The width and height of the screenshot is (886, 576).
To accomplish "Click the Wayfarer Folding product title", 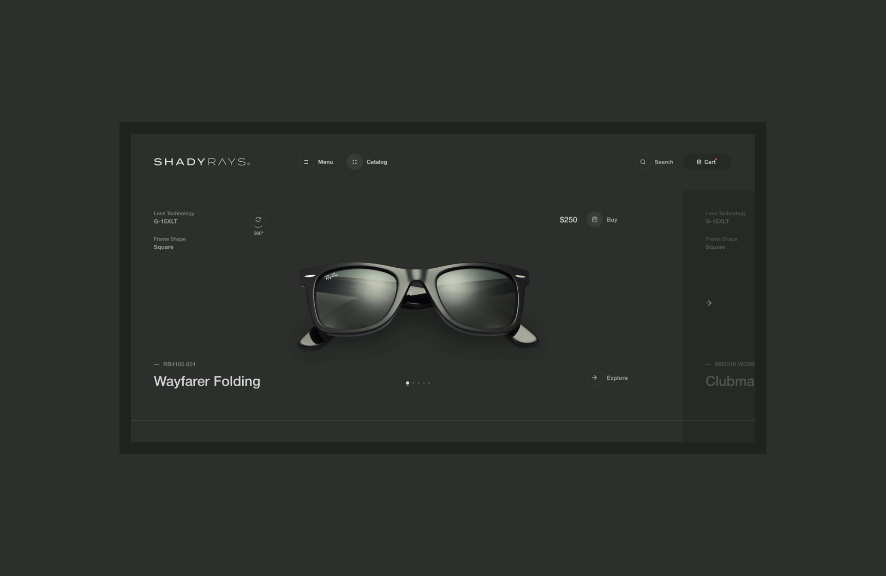I will coord(207,382).
